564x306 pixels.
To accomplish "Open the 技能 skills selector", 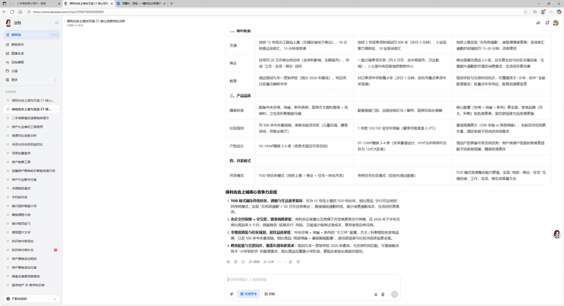I will coord(269,294).
